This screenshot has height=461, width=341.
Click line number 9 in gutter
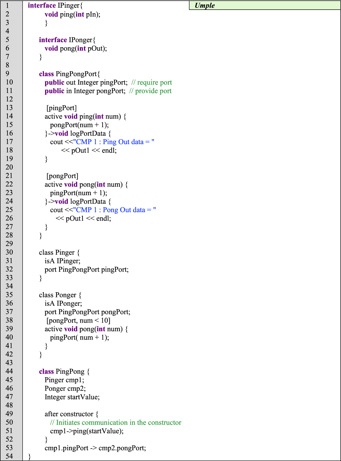point(7,74)
